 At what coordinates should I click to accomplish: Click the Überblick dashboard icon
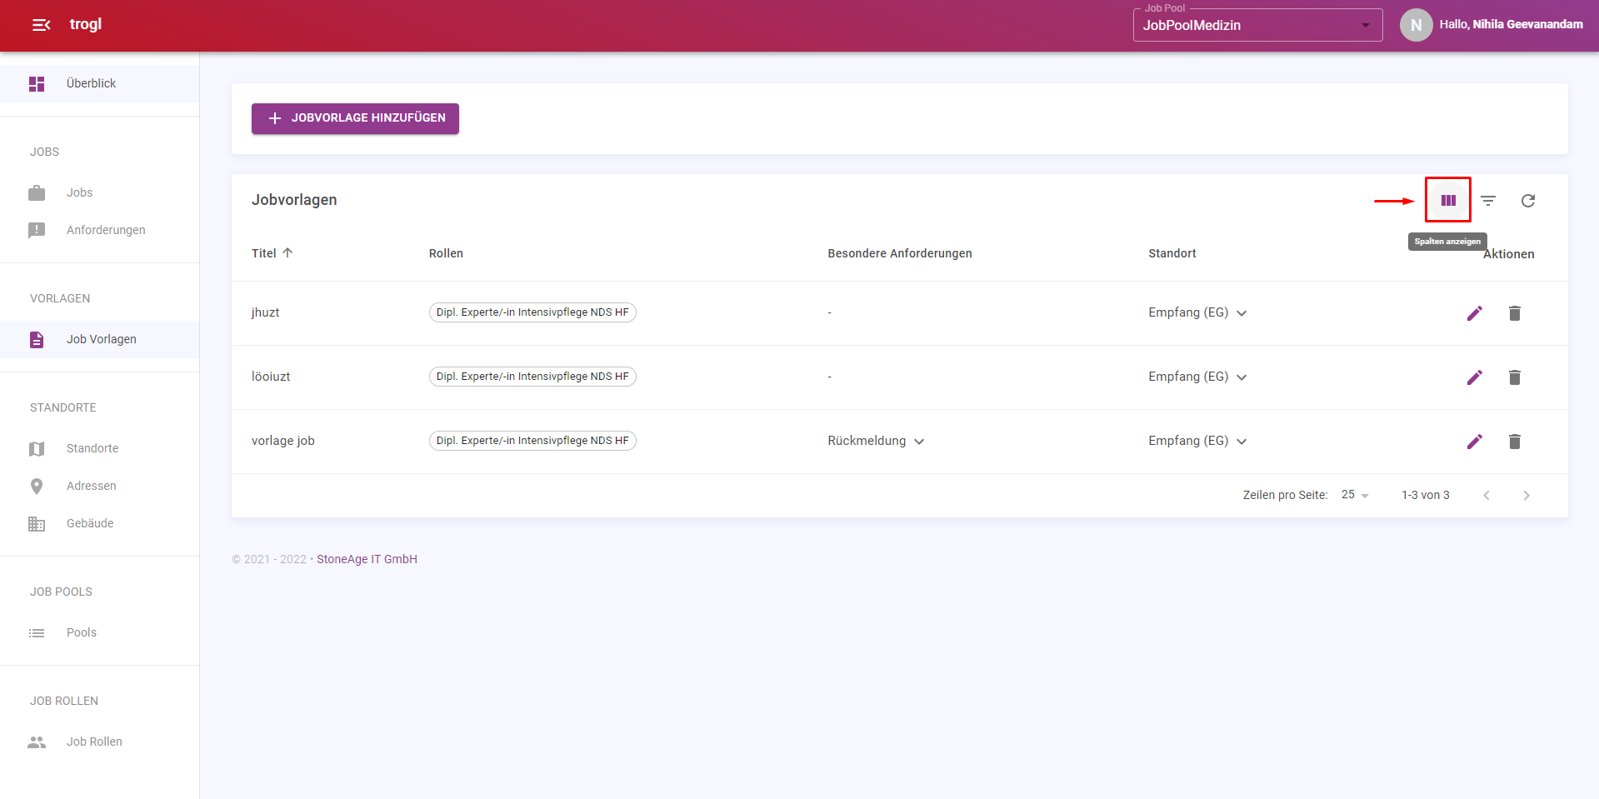click(x=37, y=84)
